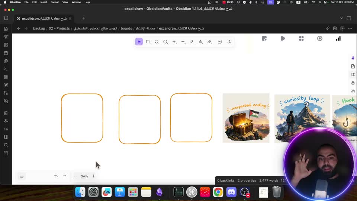Zoom out with the minus button
The height and width of the screenshot is (201, 357).
tap(75, 176)
